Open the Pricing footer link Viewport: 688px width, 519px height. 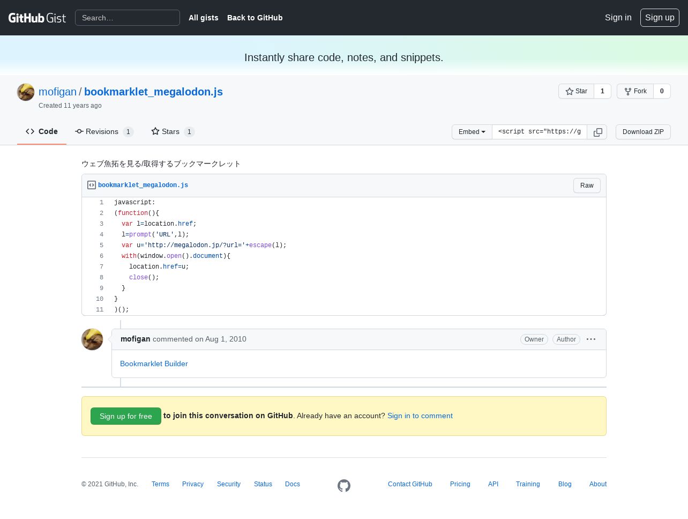click(x=460, y=484)
